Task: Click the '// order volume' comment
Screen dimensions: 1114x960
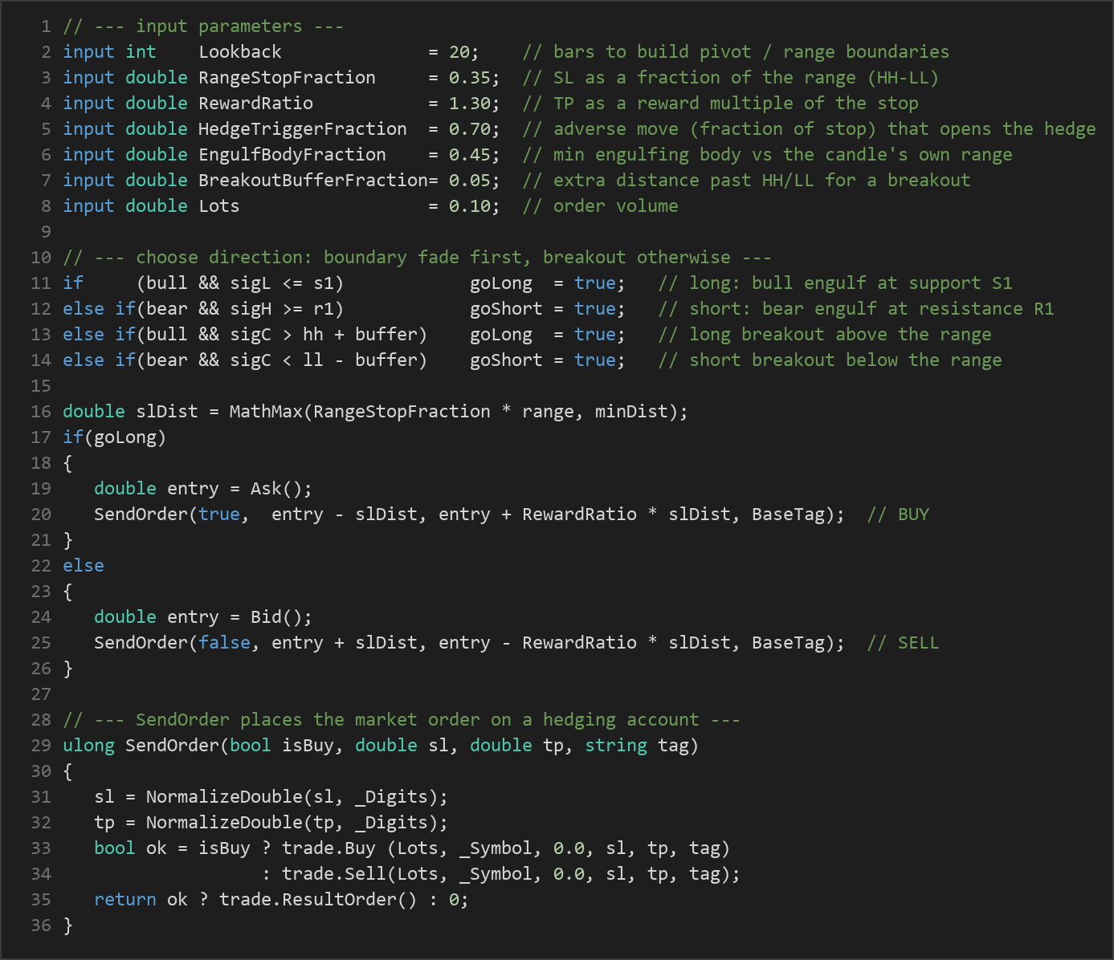Action: tap(600, 206)
